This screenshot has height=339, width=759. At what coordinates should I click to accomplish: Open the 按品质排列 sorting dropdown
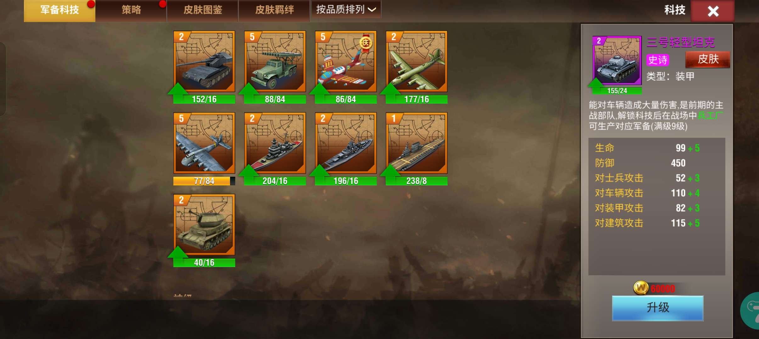pos(346,9)
